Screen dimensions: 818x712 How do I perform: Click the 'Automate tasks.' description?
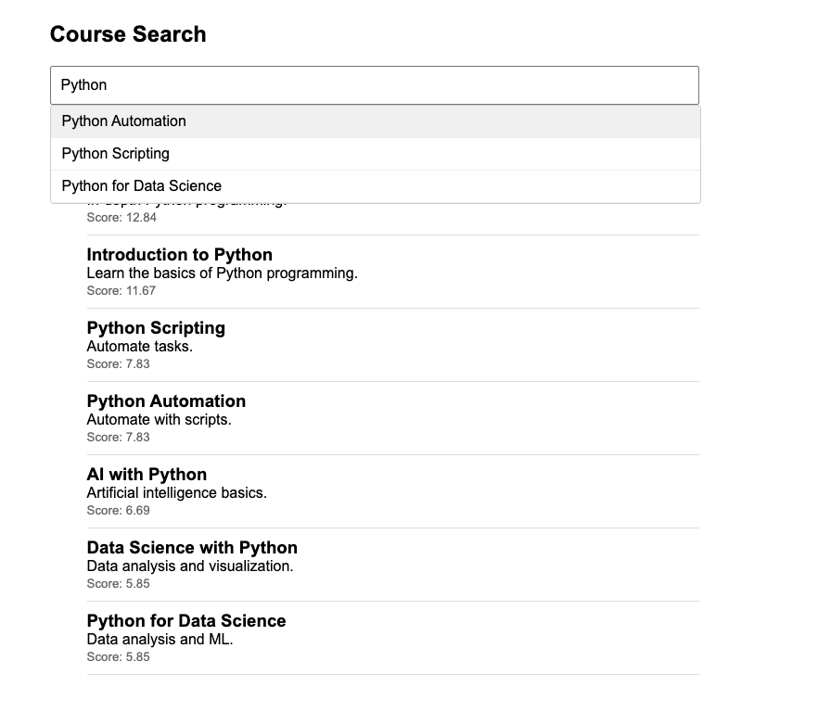[140, 347]
